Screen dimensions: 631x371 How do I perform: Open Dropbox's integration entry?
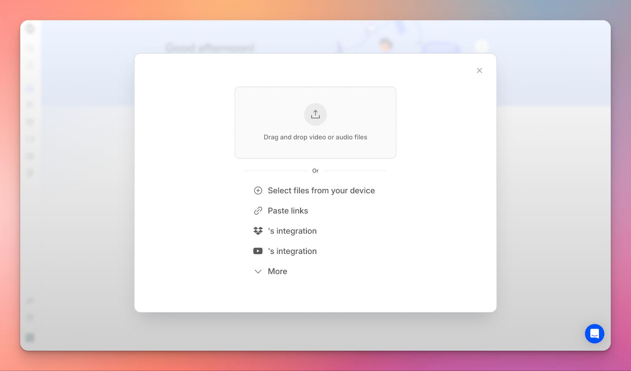point(292,231)
